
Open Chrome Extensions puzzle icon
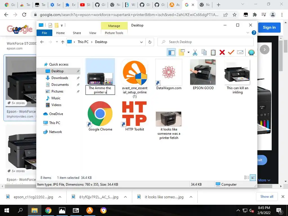[255, 15]
